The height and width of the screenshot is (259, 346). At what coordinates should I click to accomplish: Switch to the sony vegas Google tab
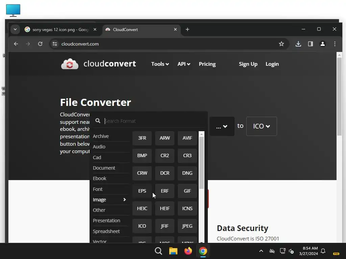60,29
